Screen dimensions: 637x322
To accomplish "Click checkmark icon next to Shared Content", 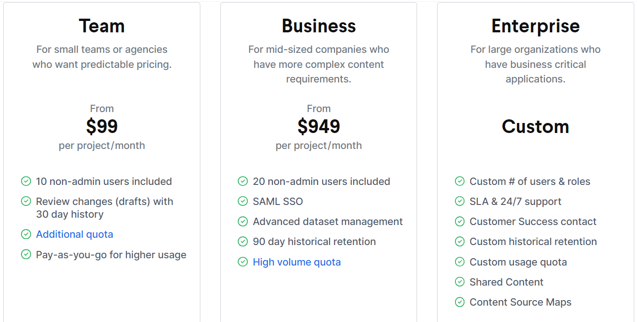I will pos(459,282).
